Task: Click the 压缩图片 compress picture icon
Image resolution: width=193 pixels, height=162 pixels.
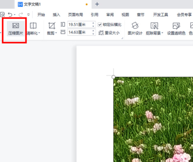Action: 16,26
